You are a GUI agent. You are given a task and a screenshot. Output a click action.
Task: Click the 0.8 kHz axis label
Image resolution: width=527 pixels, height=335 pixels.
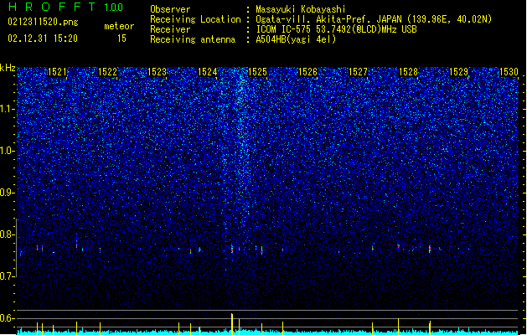[8, 234]
